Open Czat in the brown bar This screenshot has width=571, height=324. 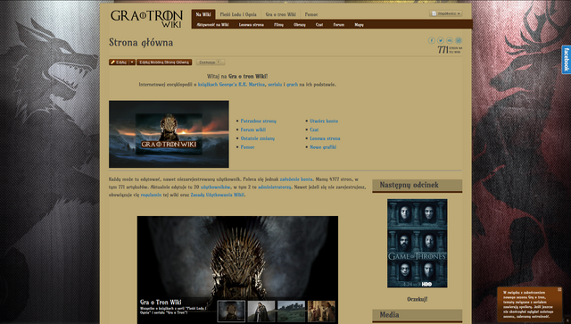[319, 25]
